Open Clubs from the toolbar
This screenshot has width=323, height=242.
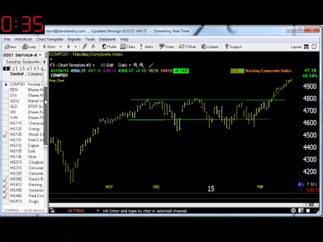pos(128,47)
